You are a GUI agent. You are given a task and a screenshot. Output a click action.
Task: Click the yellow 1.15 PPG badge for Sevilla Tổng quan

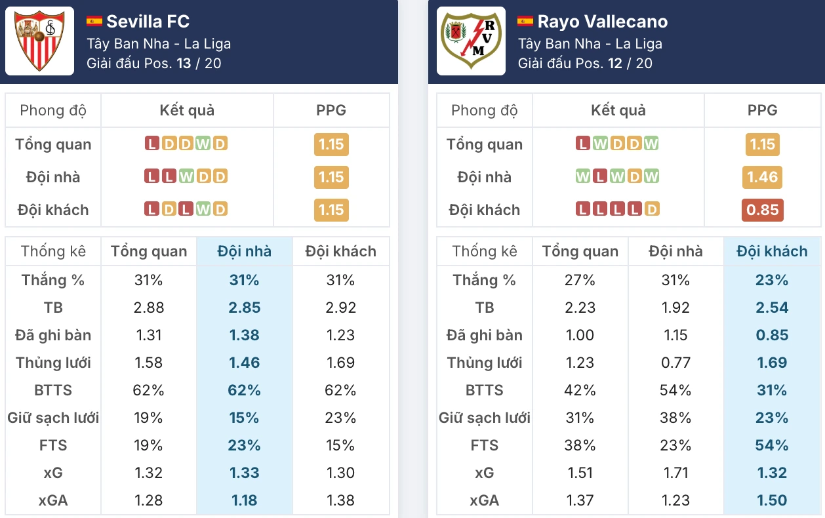click(x=331, y=144)
